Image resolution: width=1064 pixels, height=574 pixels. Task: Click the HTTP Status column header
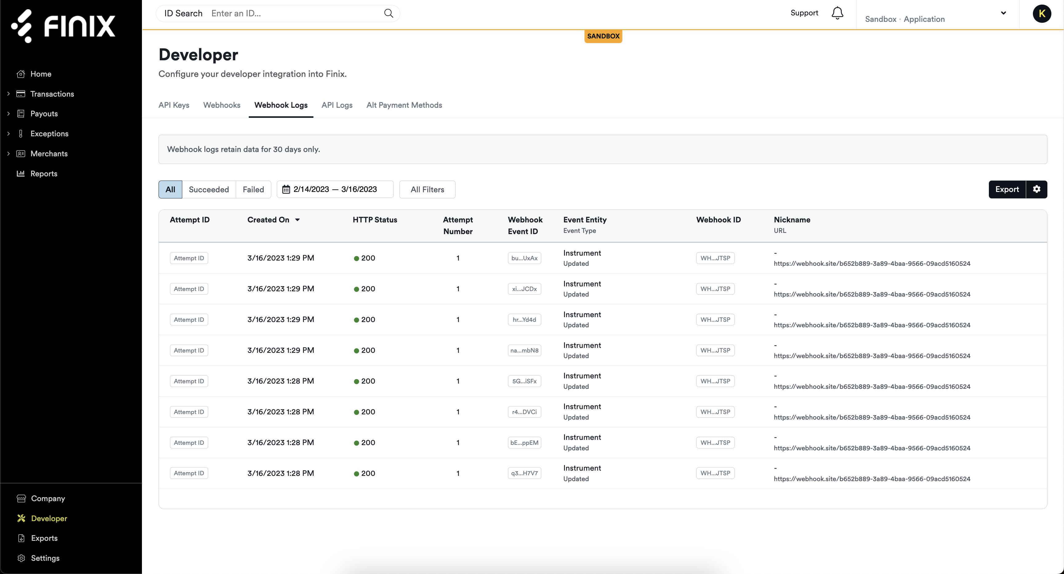(x=375, y=220)
